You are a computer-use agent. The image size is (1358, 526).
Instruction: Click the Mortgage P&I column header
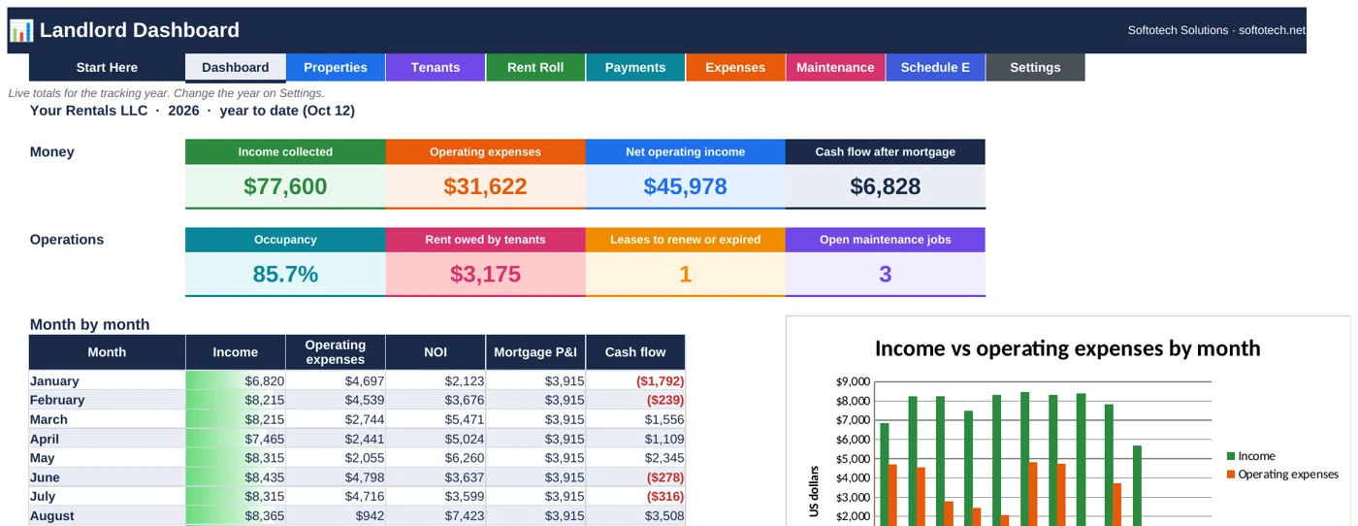point(535,352)
